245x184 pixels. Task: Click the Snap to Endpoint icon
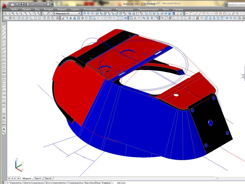coord(196,14)
